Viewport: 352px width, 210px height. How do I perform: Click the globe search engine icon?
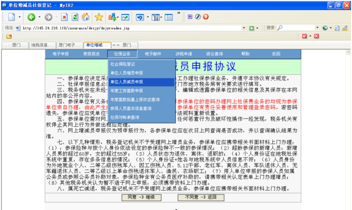tap(325, 28)
